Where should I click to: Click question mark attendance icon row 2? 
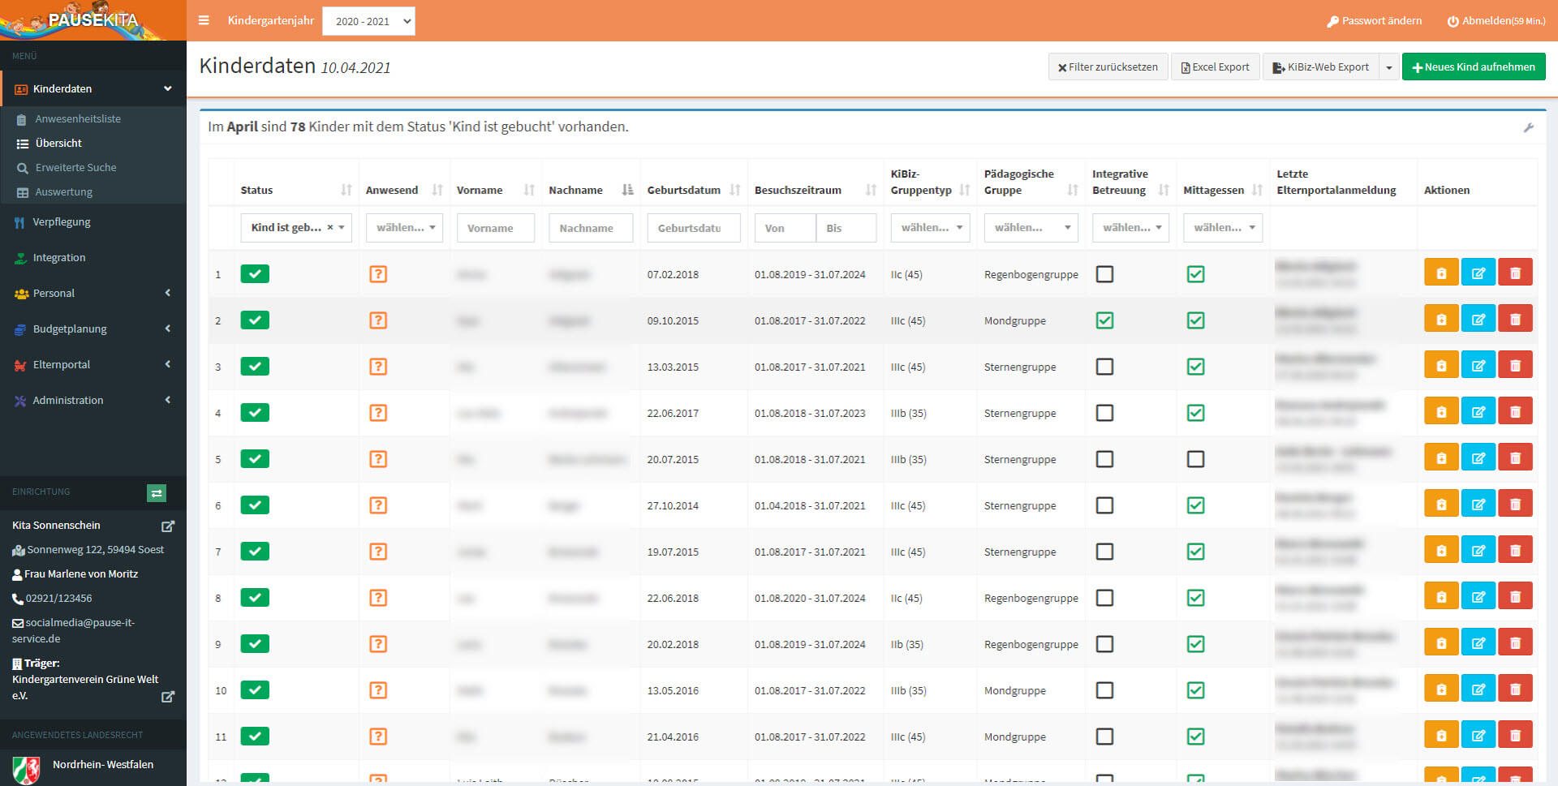[377, 320]
